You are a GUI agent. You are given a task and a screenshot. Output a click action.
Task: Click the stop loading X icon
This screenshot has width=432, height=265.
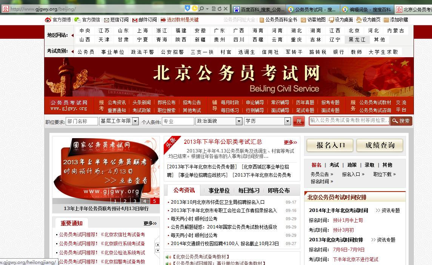226,9
